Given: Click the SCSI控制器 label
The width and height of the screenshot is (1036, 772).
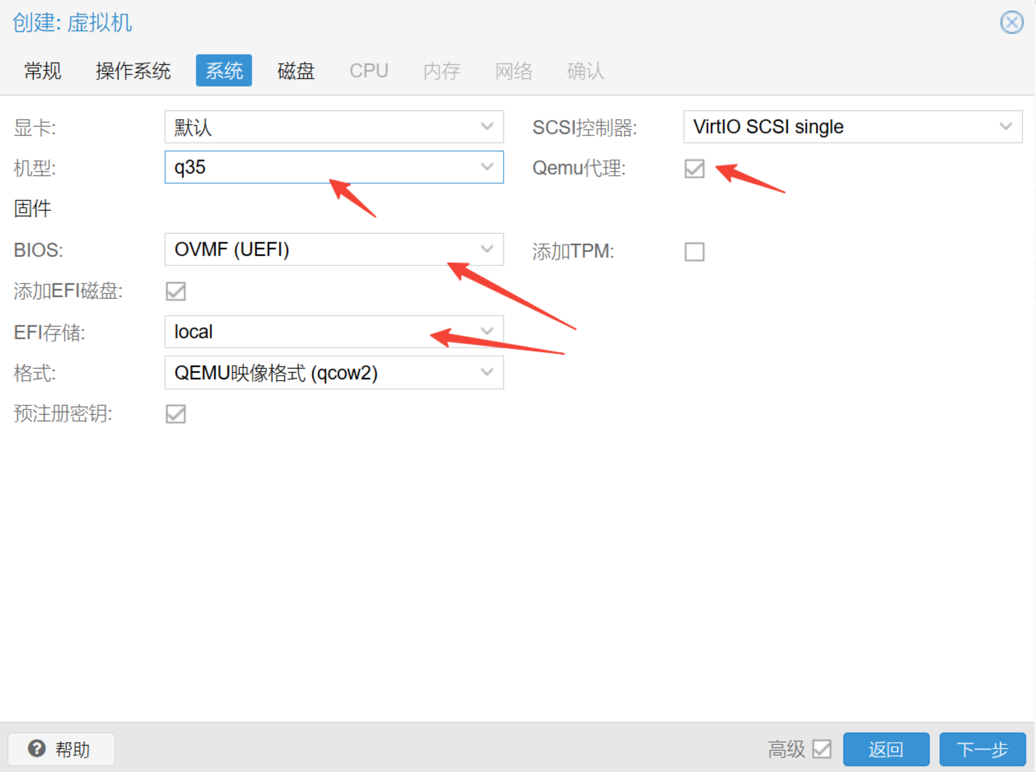Looking at the screenshot, I should 585,127.
